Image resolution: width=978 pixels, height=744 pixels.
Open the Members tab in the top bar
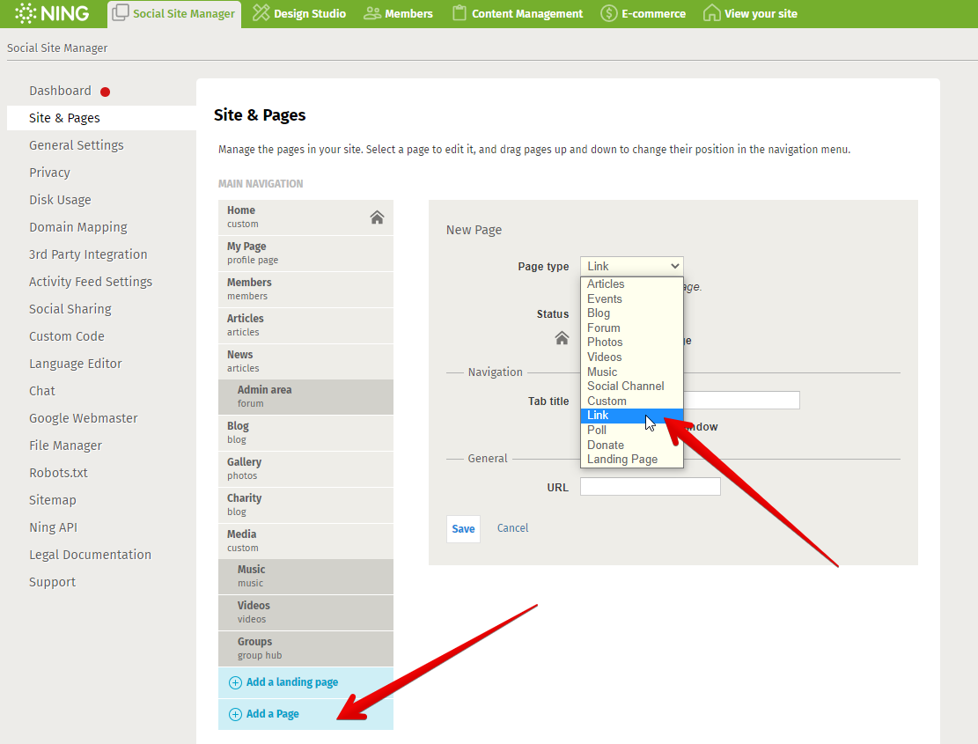click(398, 14)
